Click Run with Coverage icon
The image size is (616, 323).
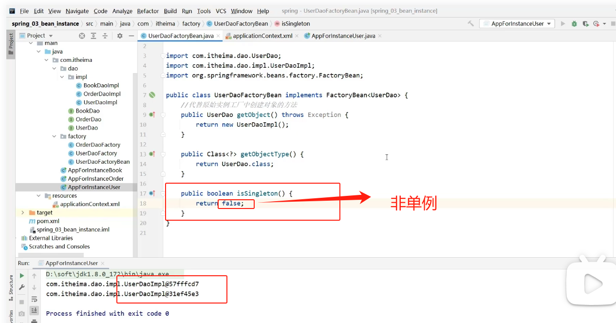click(x=585, y=23)
